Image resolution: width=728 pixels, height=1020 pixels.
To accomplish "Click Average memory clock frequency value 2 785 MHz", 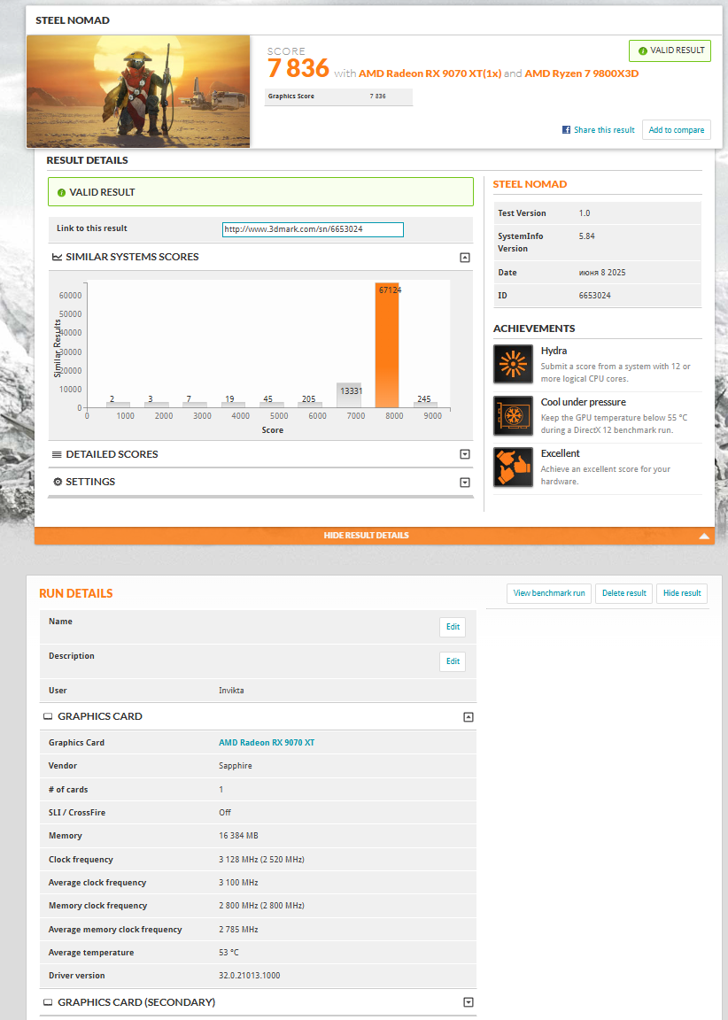I will (239, 931).
